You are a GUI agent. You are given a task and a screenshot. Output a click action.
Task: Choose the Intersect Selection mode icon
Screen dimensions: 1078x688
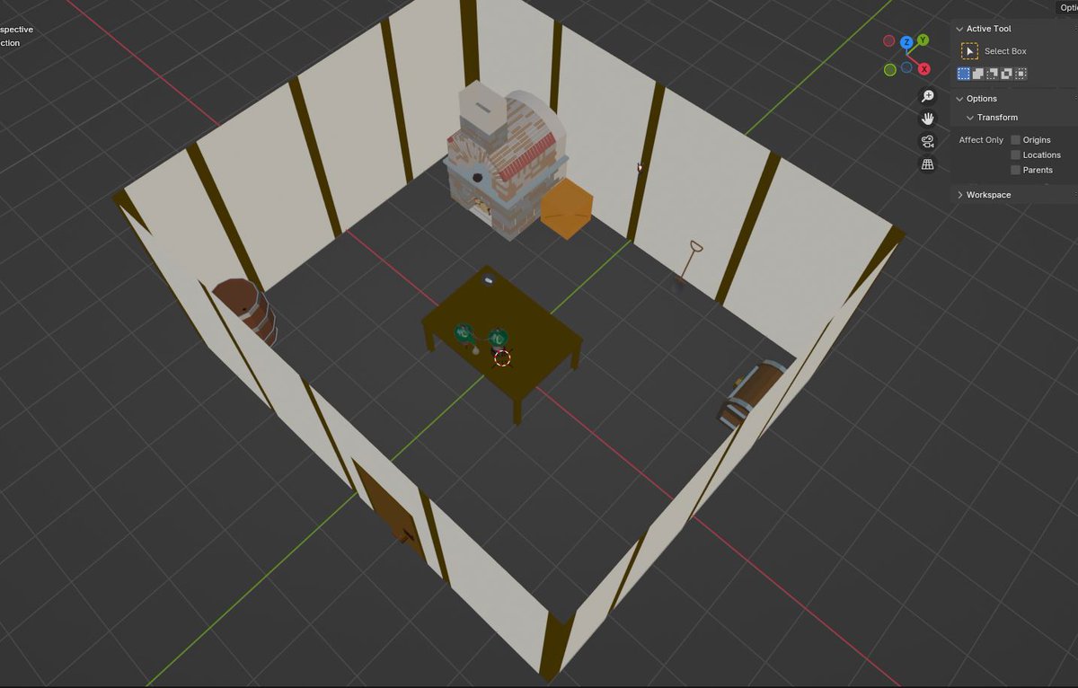pos(1021,74)
